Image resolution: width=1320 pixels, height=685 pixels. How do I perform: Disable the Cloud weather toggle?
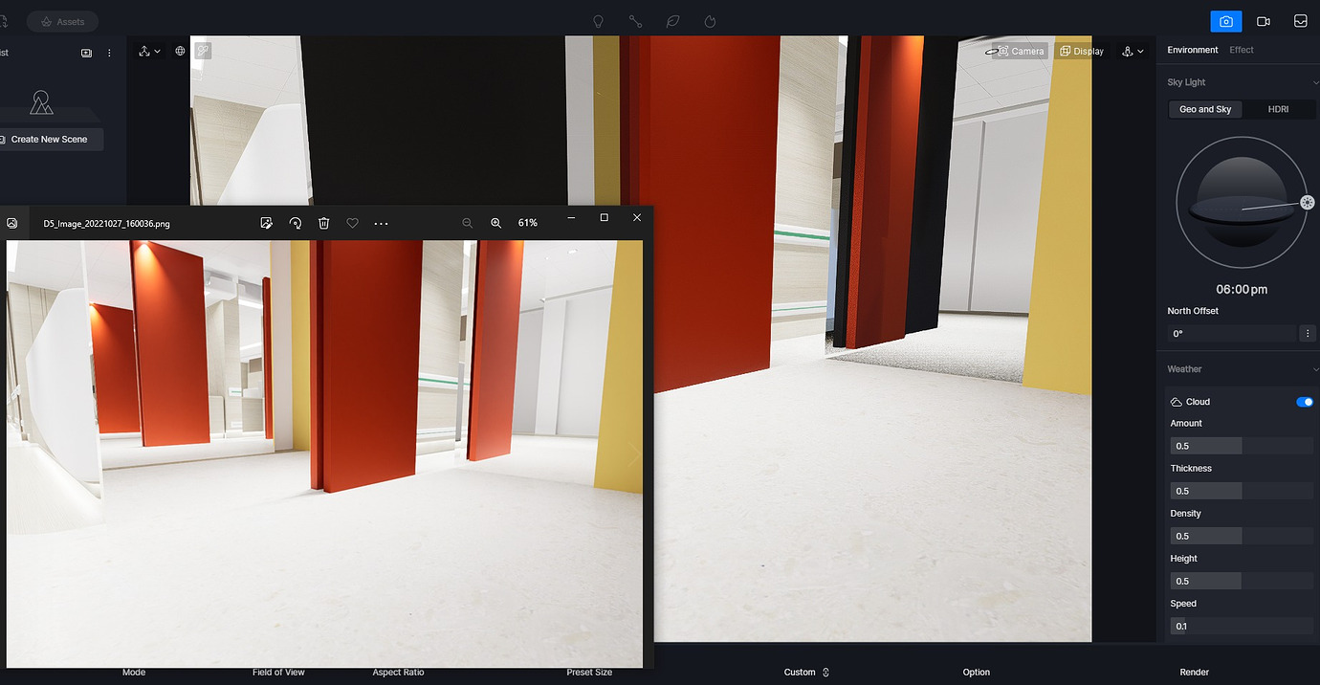pyautogui.click(x=1304, y=402)
